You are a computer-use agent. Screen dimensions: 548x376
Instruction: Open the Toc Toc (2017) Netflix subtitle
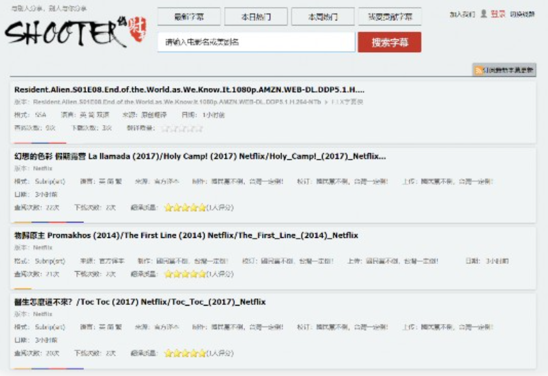[139, 302]
